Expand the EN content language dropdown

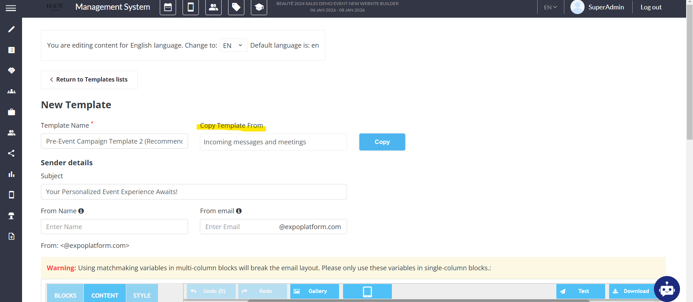tap(233, 45)
